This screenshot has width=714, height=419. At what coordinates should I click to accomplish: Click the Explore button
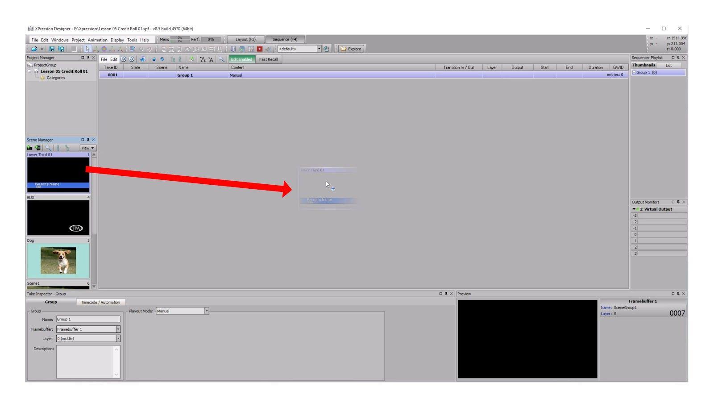tap(352, 49)
